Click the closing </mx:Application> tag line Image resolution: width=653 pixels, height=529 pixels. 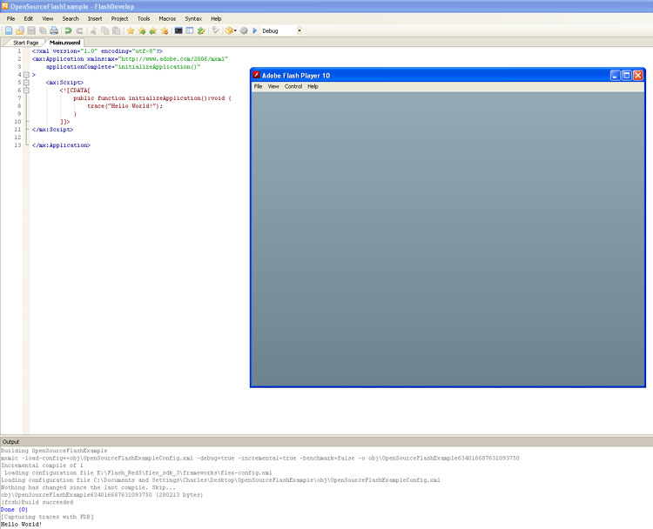click(x=61, y=145)
